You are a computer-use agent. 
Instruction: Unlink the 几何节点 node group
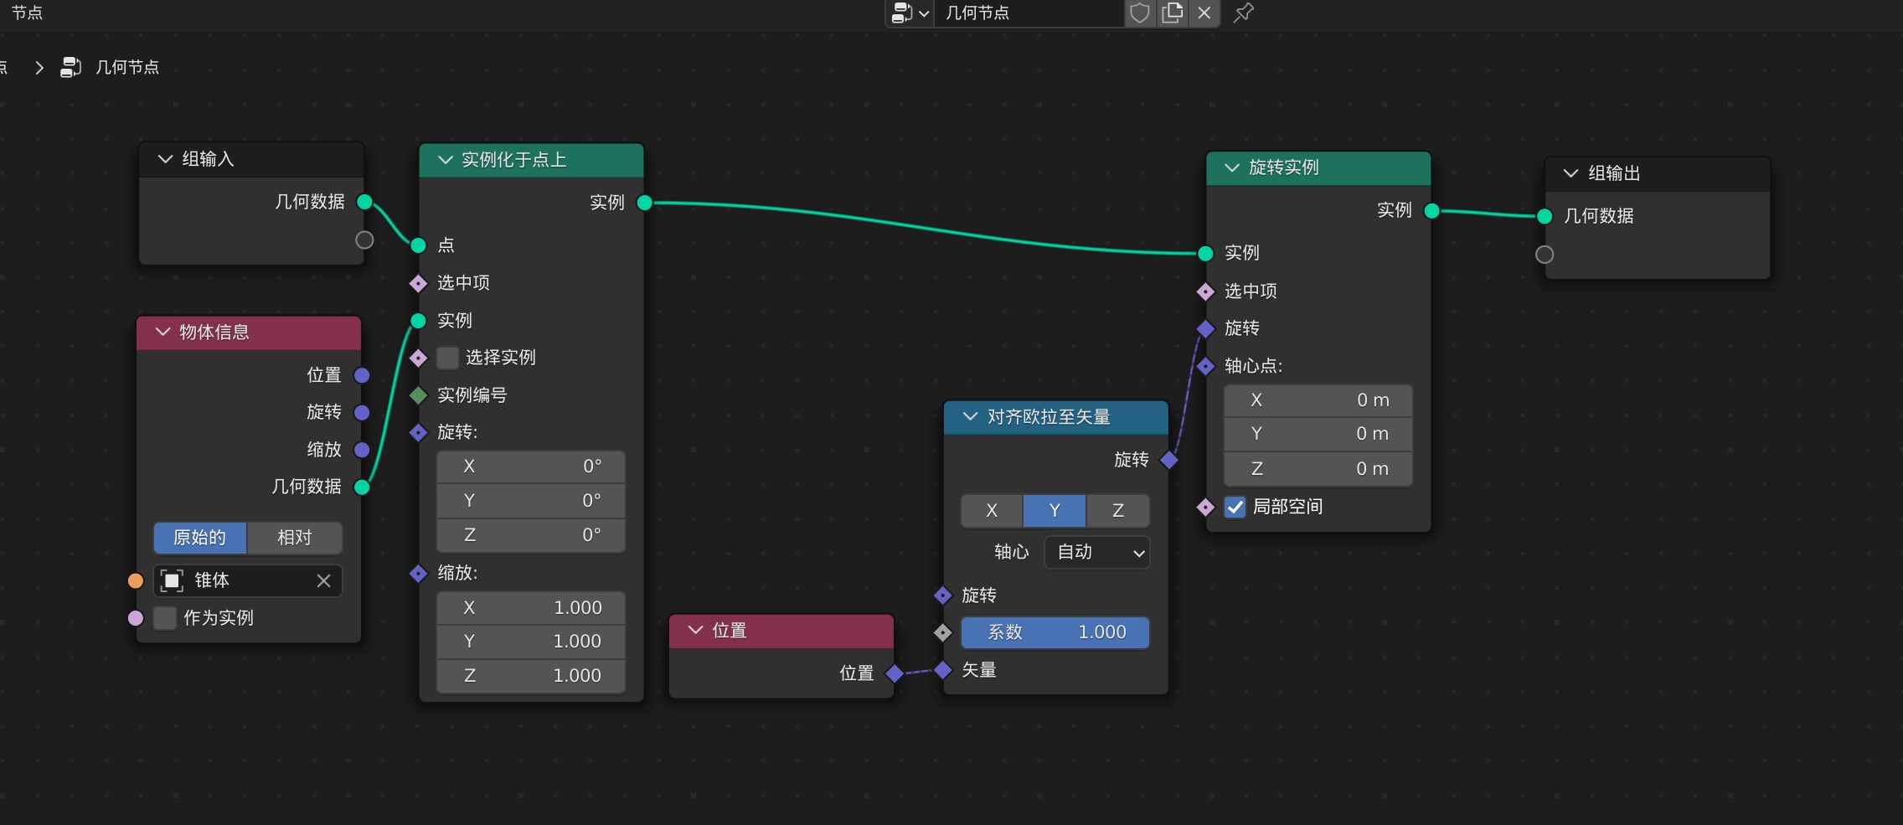pos(1204,13)
